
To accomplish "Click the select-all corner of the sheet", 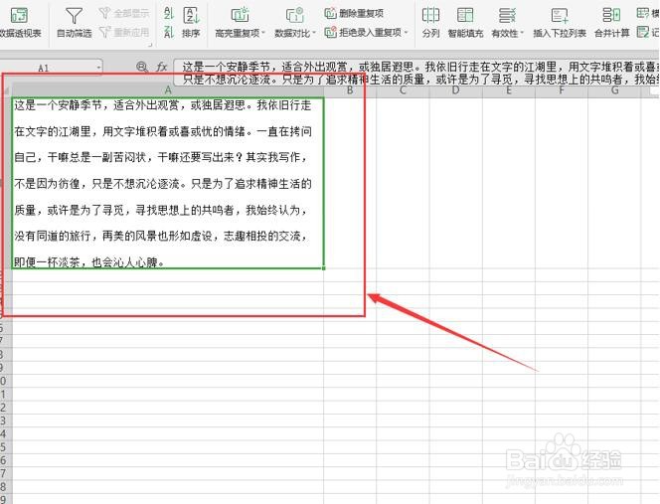I will pos(6,90).
